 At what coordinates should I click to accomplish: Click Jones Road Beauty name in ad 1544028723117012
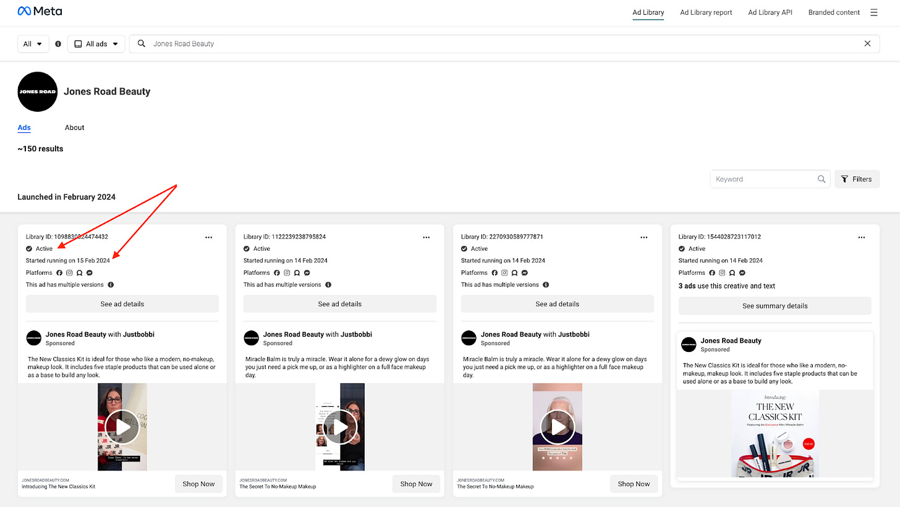click(x=731, y=341)
